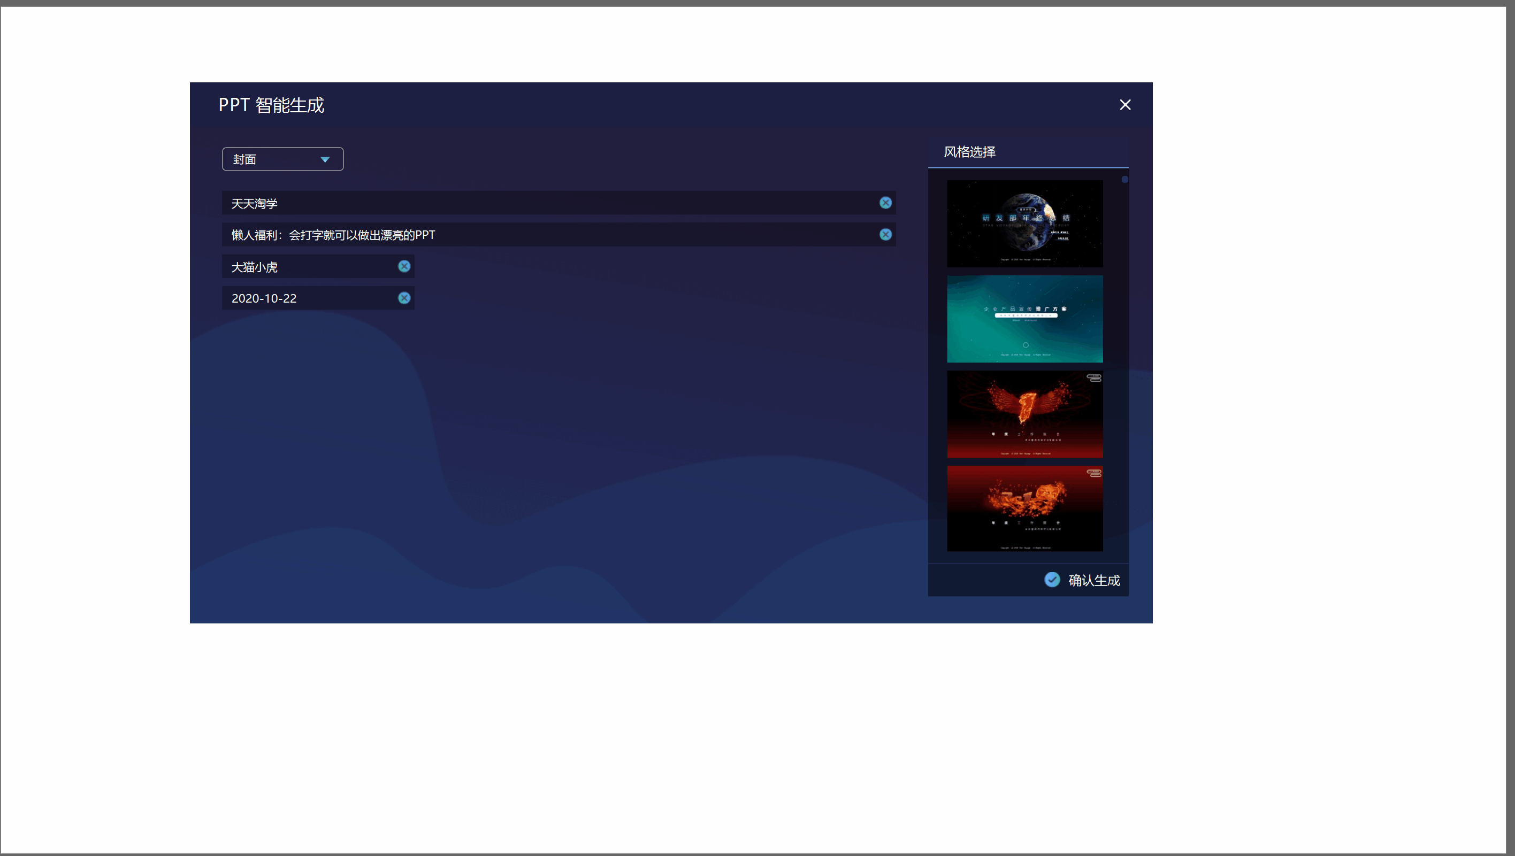Select the Earth space style thumbnail
1515x856 pixels.
tap(1024, 224)
